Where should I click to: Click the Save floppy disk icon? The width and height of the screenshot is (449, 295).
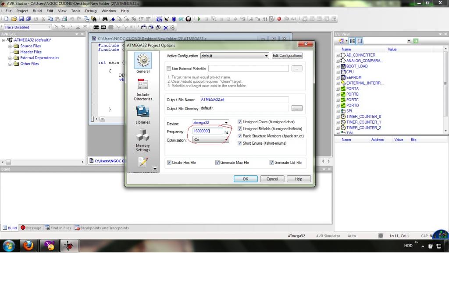coord(21,19)
